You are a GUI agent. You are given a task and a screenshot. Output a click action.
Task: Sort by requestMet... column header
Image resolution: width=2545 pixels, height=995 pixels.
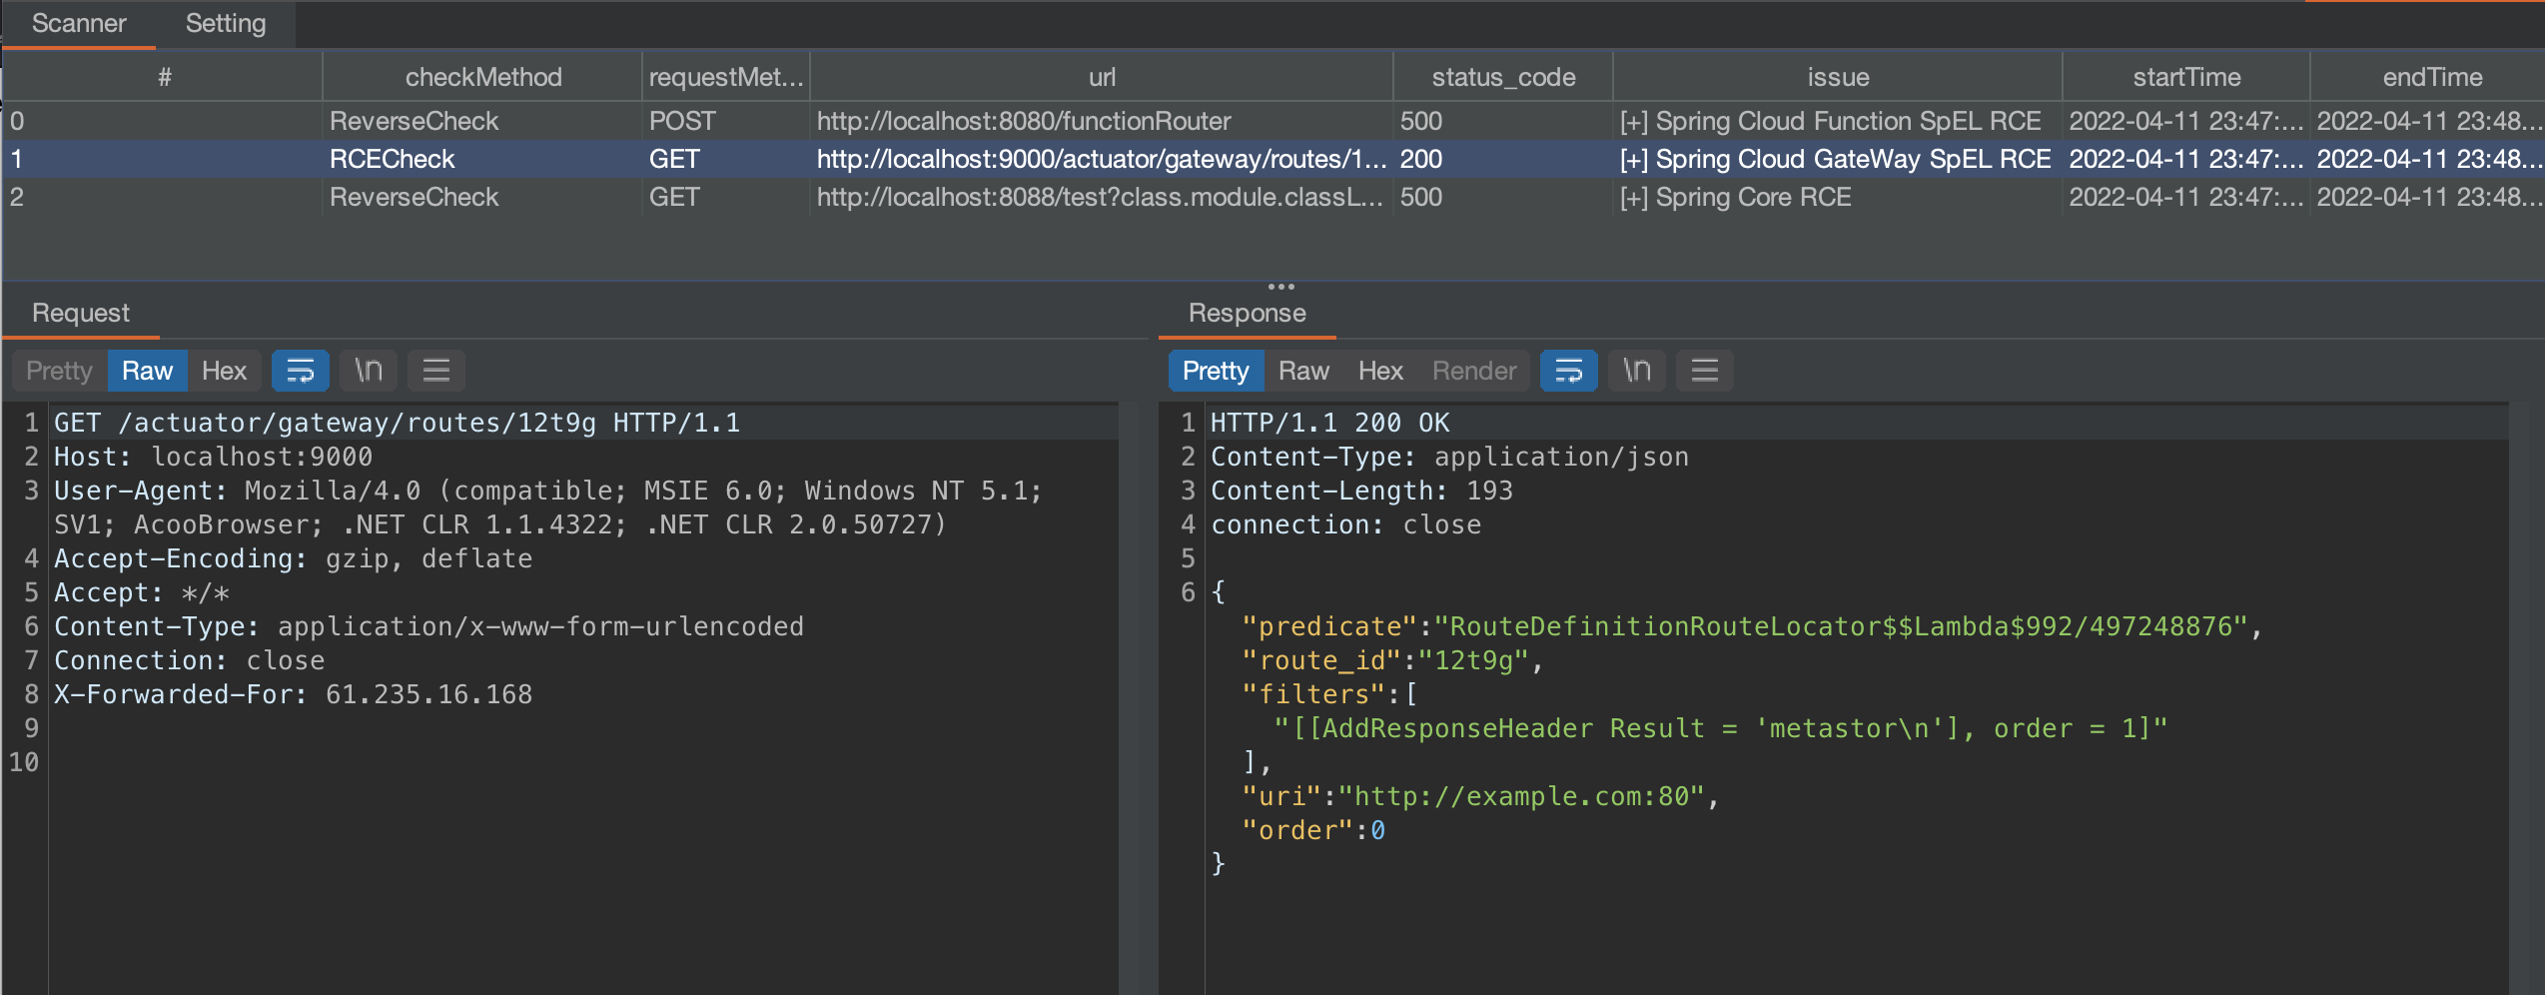tap(726, 77)
